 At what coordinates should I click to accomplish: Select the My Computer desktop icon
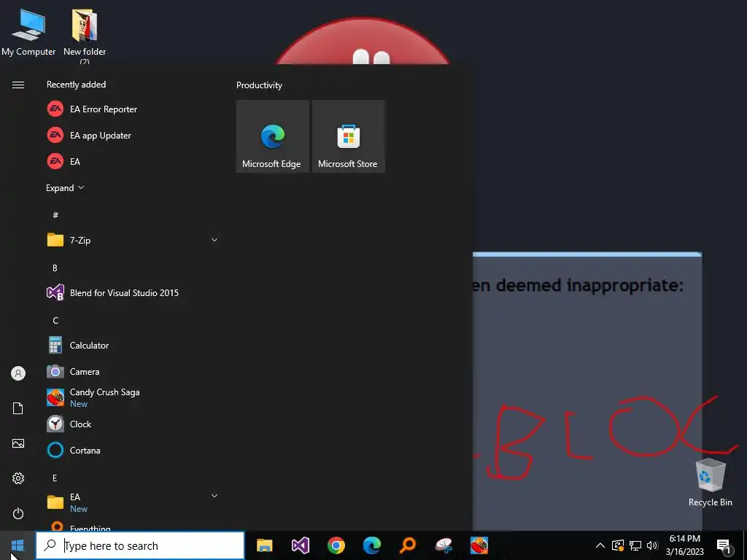click(28, 34)
